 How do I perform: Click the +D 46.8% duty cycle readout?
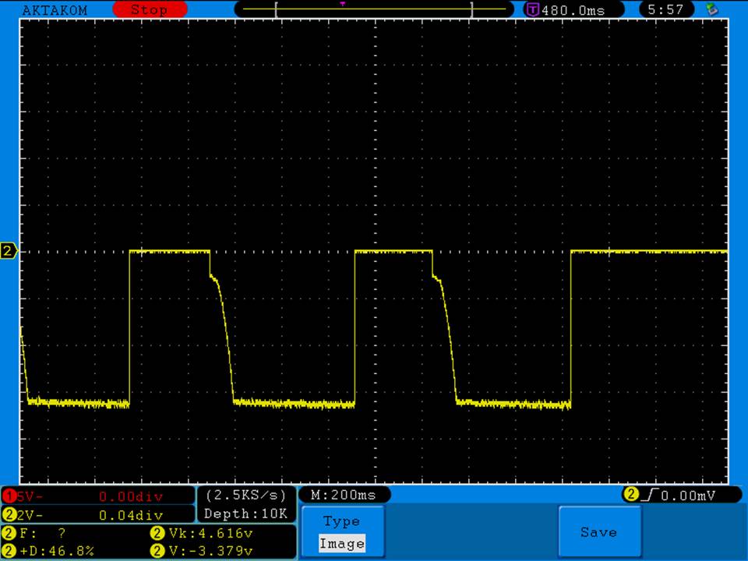[x=55, y=551]
